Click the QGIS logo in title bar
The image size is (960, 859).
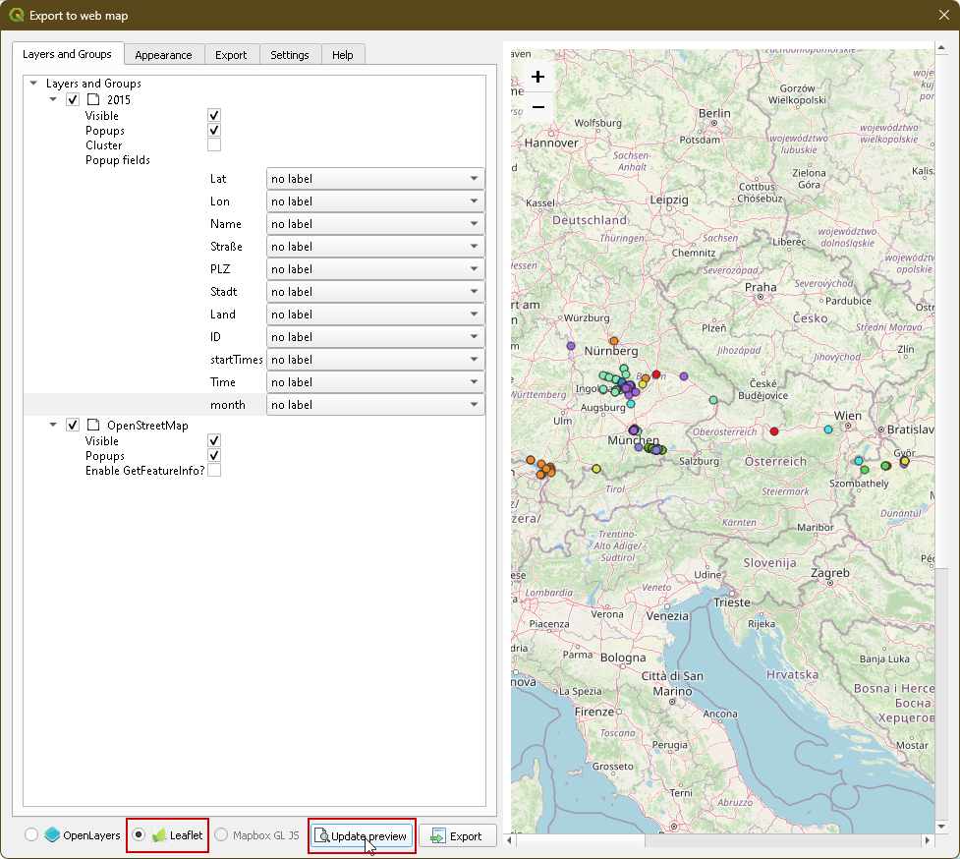click(x=16, y=16)
